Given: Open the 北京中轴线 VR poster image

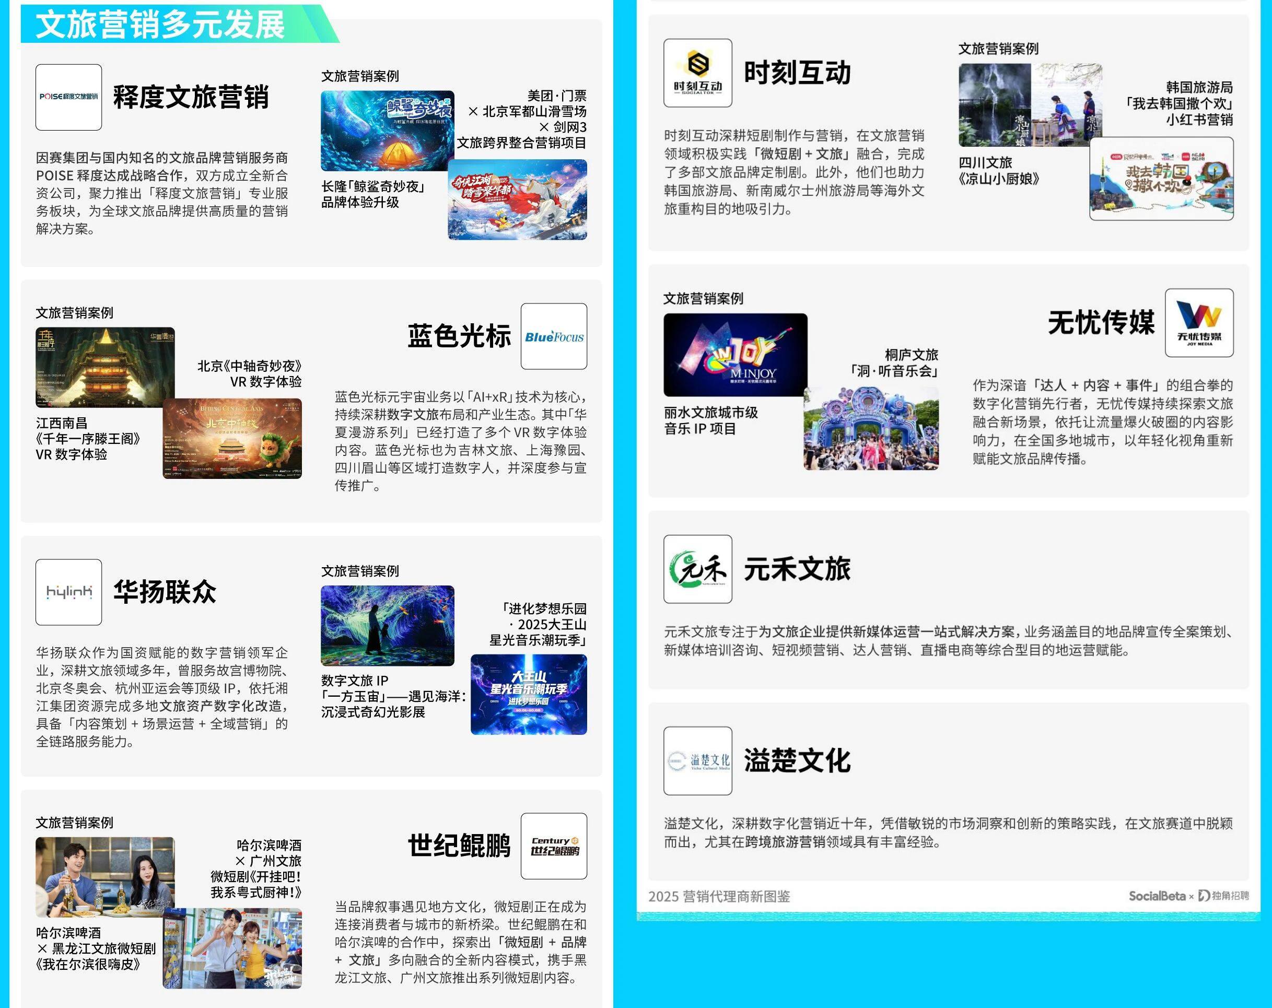Looking at the screenshot, I should 232,439.
